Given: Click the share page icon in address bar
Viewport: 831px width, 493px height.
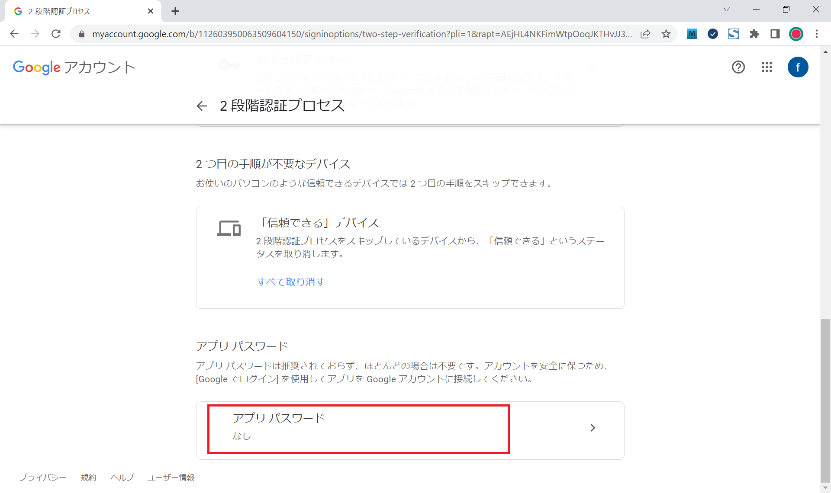Looking at the screenshot, I should pos(645,34).
